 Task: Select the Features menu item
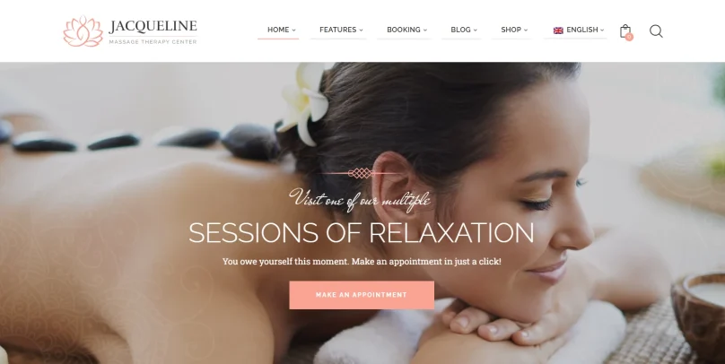click(x=337, y=30)
